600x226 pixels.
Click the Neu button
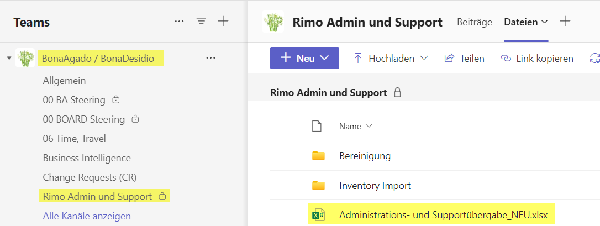[304, 58]
